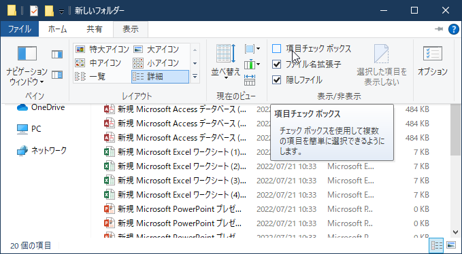Viewport: 462px width, 254px height.
Task: Click layout gallery scroll-up arrow
Action: pos(195,50)
